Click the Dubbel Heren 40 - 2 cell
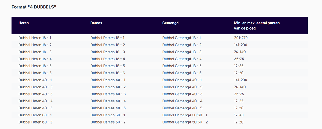Image resolution: width=322 pixels, height=129 pixels. [x=35, y=87]
